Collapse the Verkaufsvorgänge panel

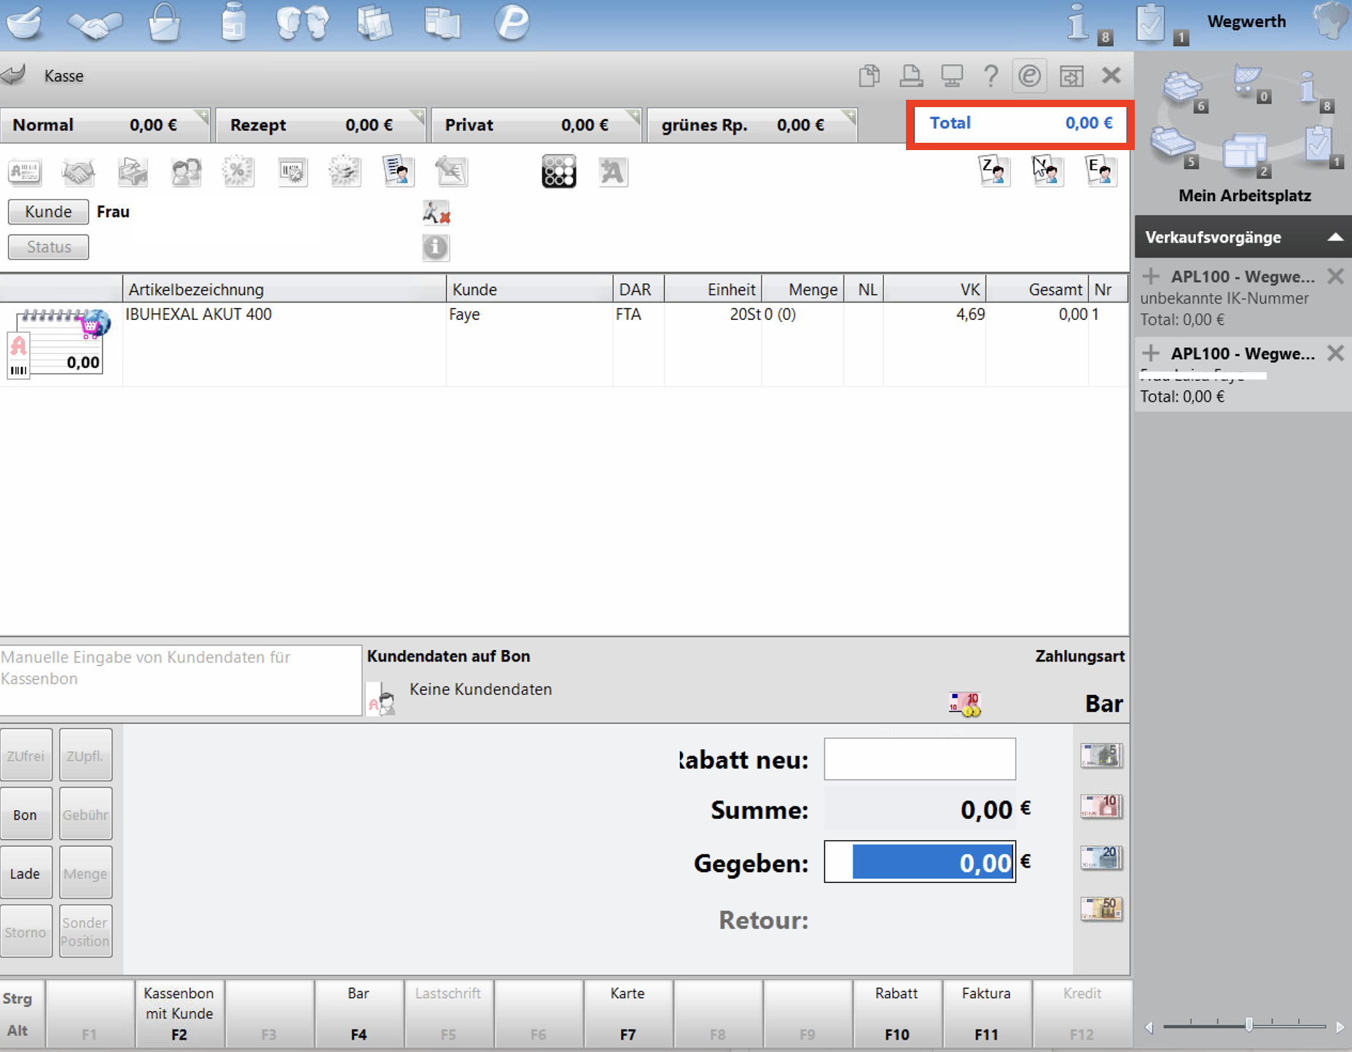point(1335,237)
